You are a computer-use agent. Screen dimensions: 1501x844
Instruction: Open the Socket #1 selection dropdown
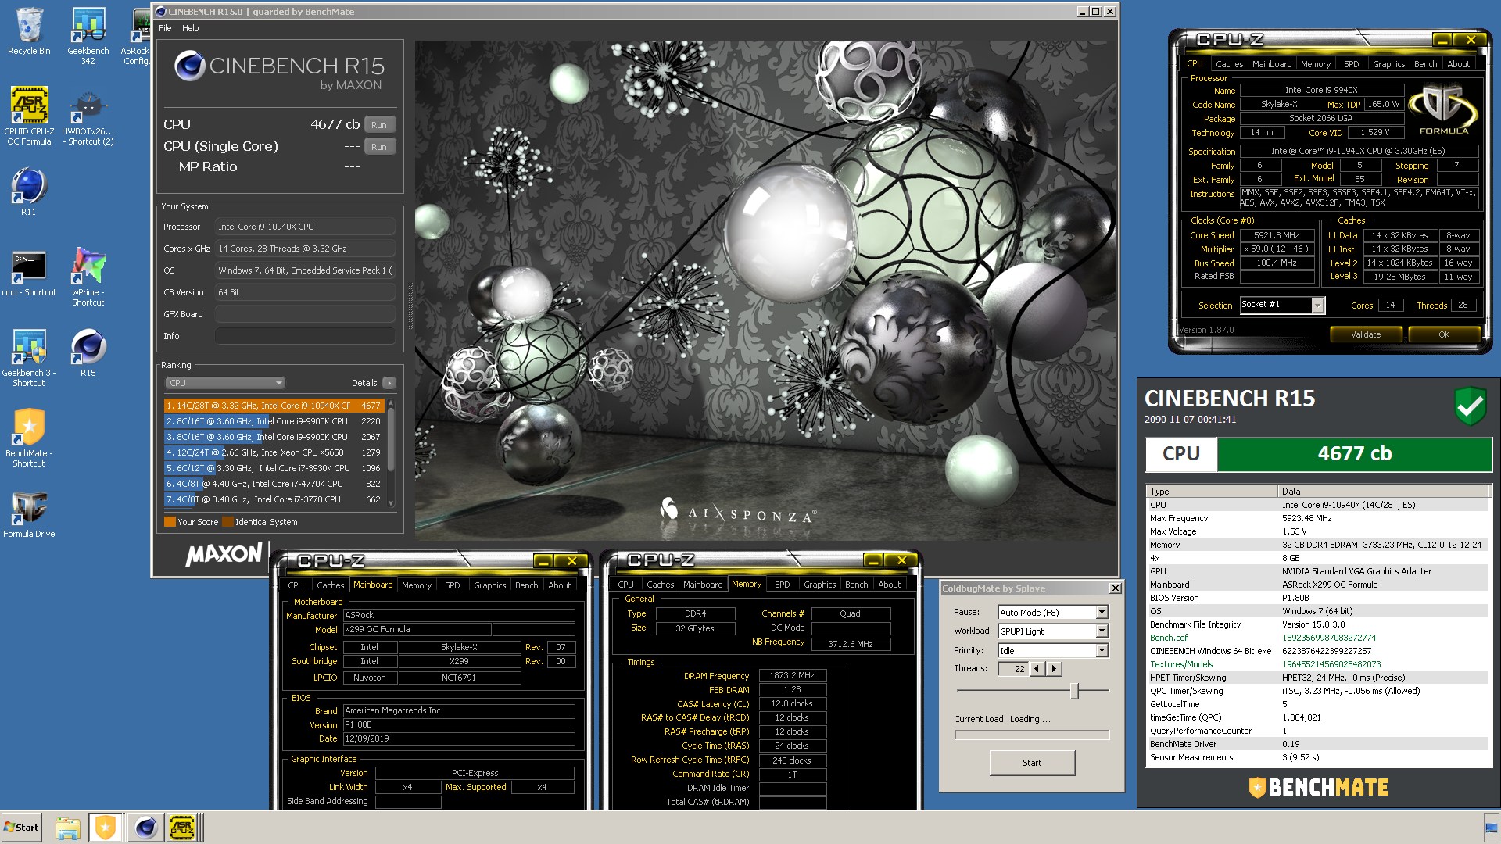click(x=1317, y=306)
